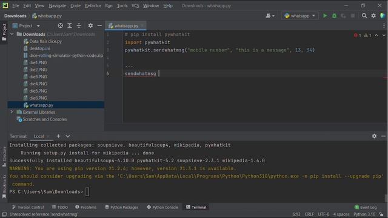Select Data flair dice.py file
Screen dimensions: 388x218
(x=45, y=41)
